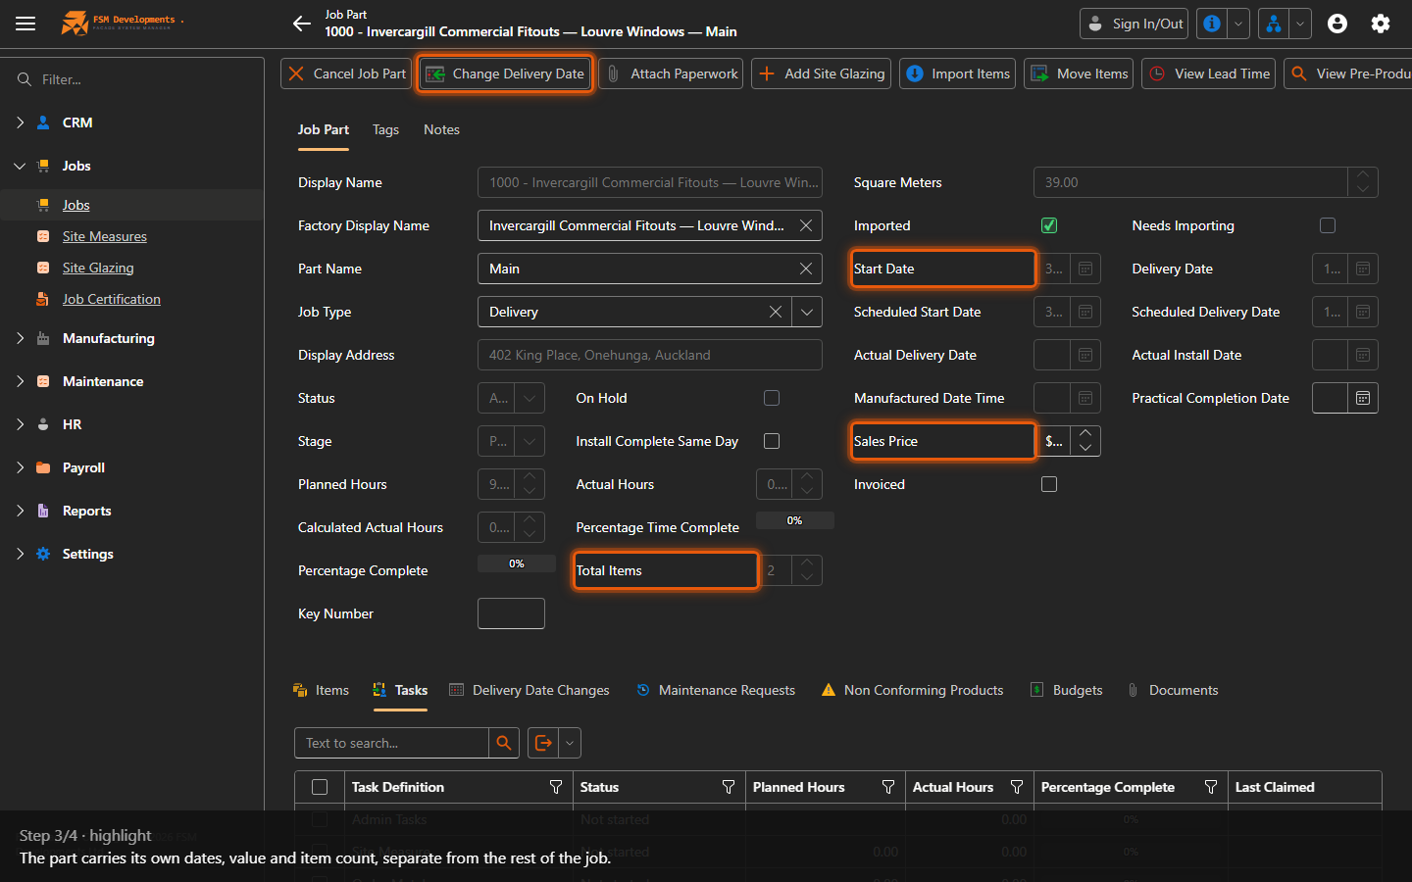Screen dimensions: 1412x882
Task: Click the search magnifier beside text box
Action: click(x=504, y=743)
